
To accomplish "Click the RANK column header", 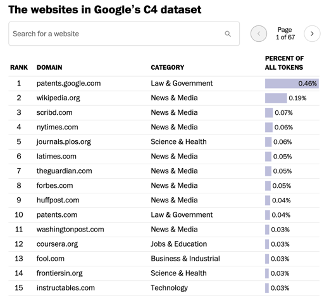I will 19,67.
